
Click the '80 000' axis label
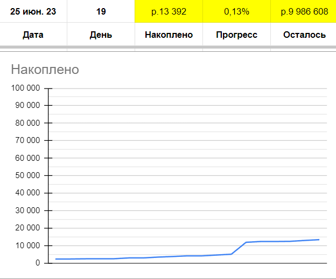click(27, 123)
